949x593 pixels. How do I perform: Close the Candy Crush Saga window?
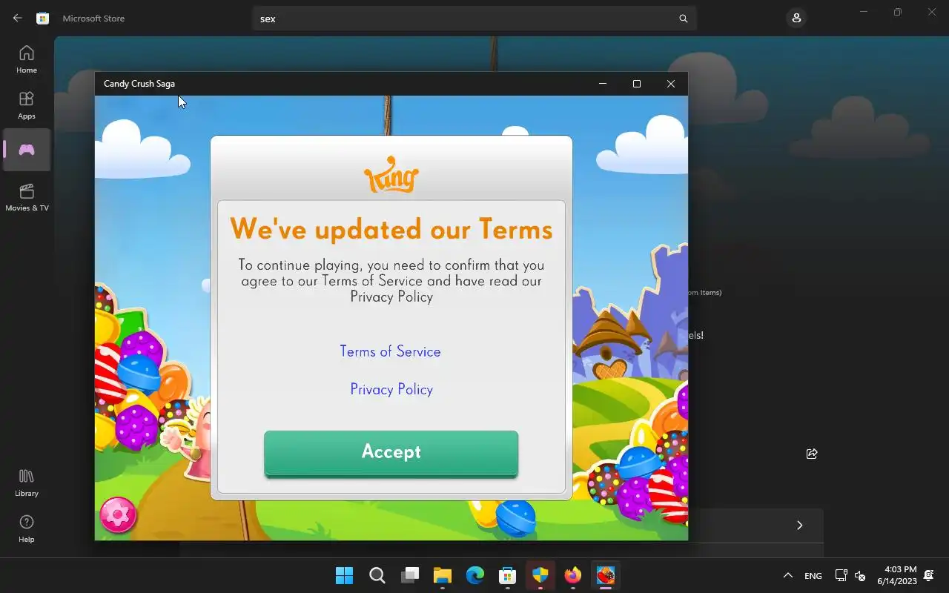tap(671, 84)
